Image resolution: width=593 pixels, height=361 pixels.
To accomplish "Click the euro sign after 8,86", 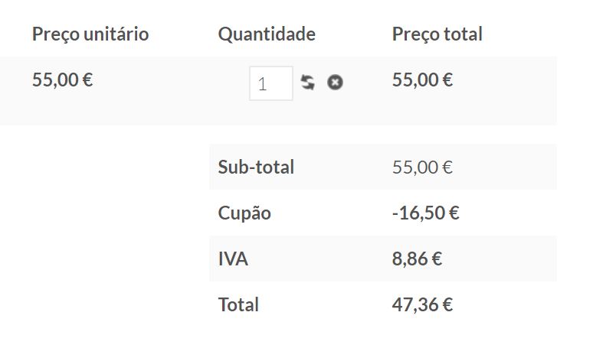I will [x=437, y=259].
